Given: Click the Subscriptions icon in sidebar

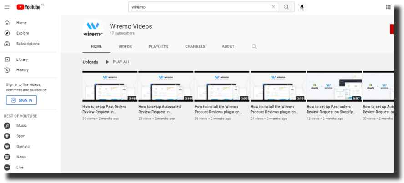Looking at the screenshot, I should tap(7, 44).
